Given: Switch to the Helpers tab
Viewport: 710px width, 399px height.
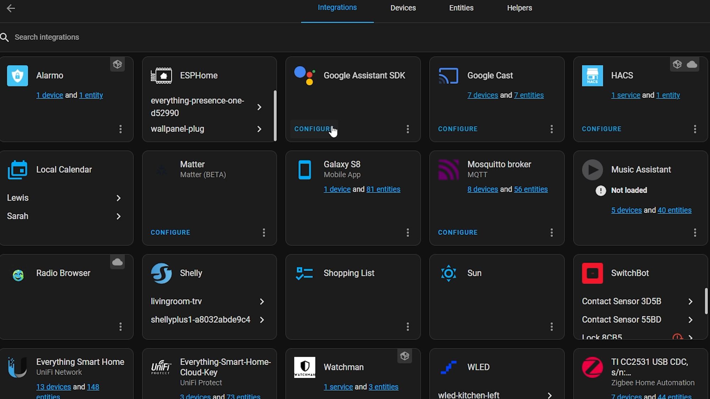Looking at the screenshot, I should coord(519,8).
